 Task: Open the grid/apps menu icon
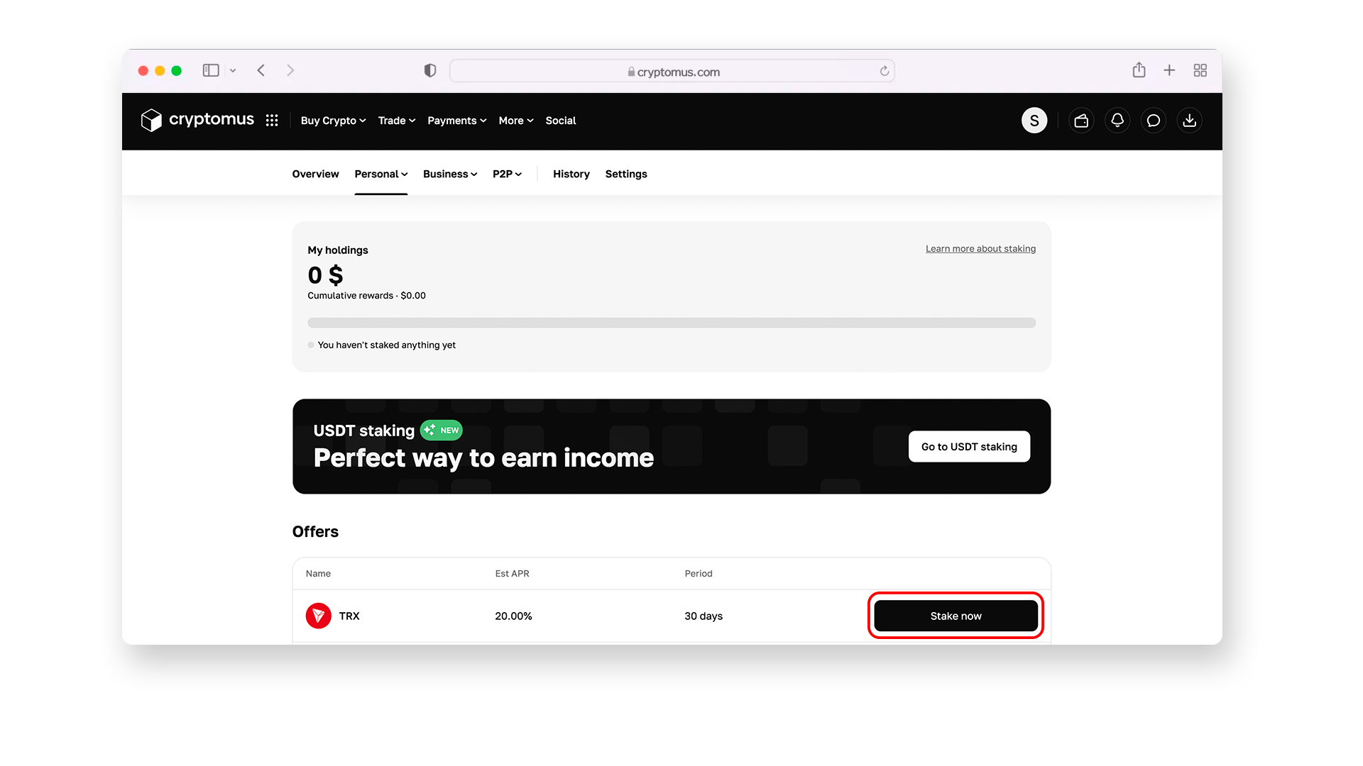pyautogui.click(x=273, y=120)
